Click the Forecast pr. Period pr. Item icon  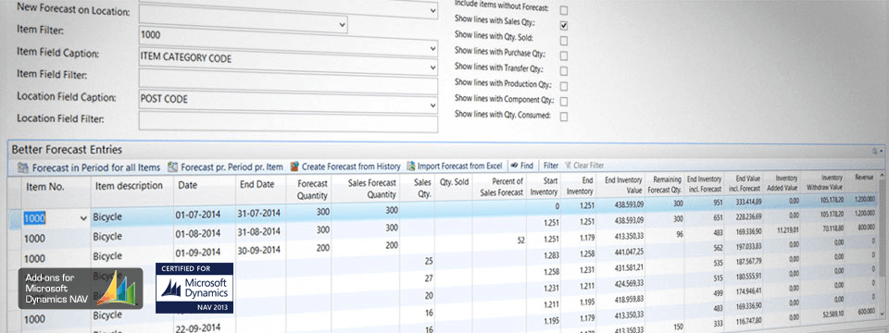(172, 166)
